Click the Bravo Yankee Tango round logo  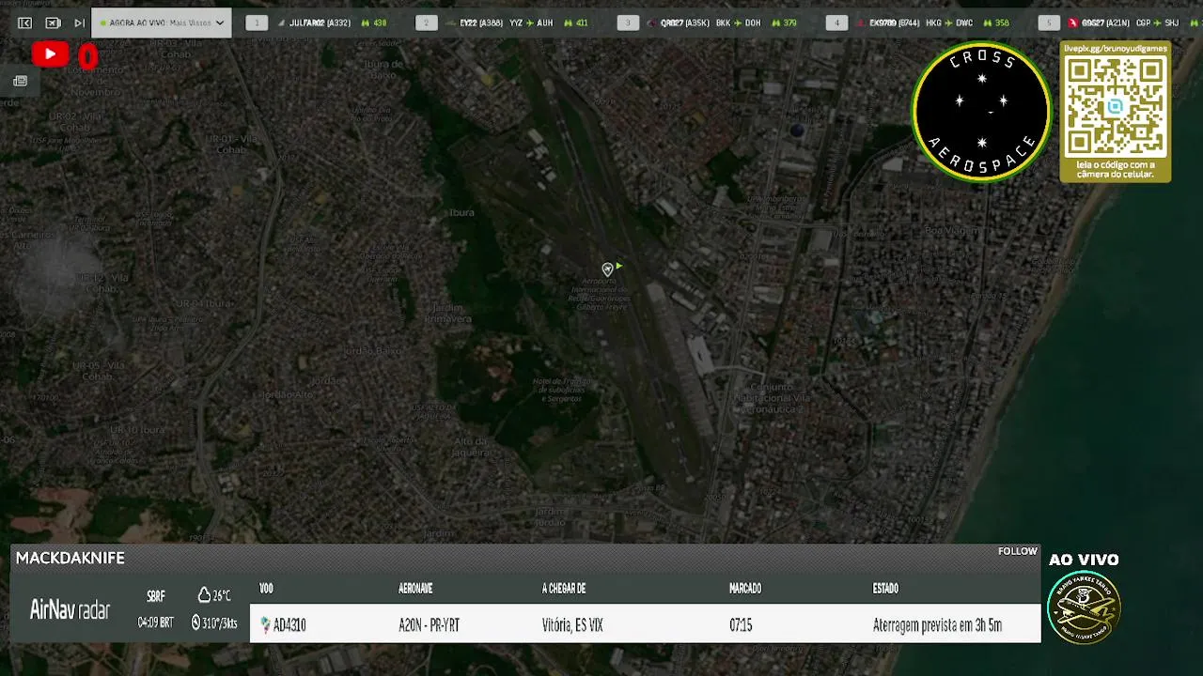(1084, 607)
